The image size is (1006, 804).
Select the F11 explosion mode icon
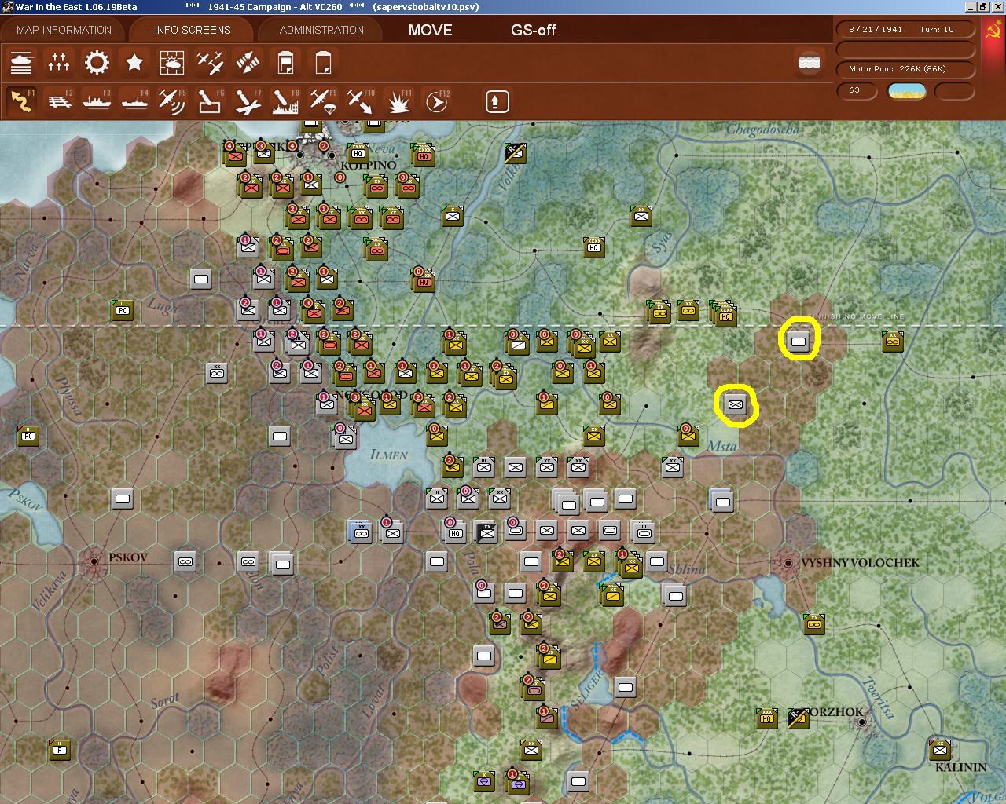click(399, 101)
